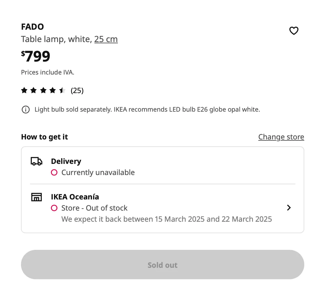Click the How to get it heading
Screen dimensions: 316x295
click(44, 137)
